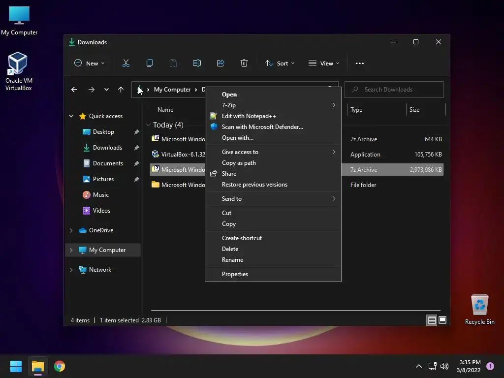Open the Send to submenu

click(x=273, y=199)
